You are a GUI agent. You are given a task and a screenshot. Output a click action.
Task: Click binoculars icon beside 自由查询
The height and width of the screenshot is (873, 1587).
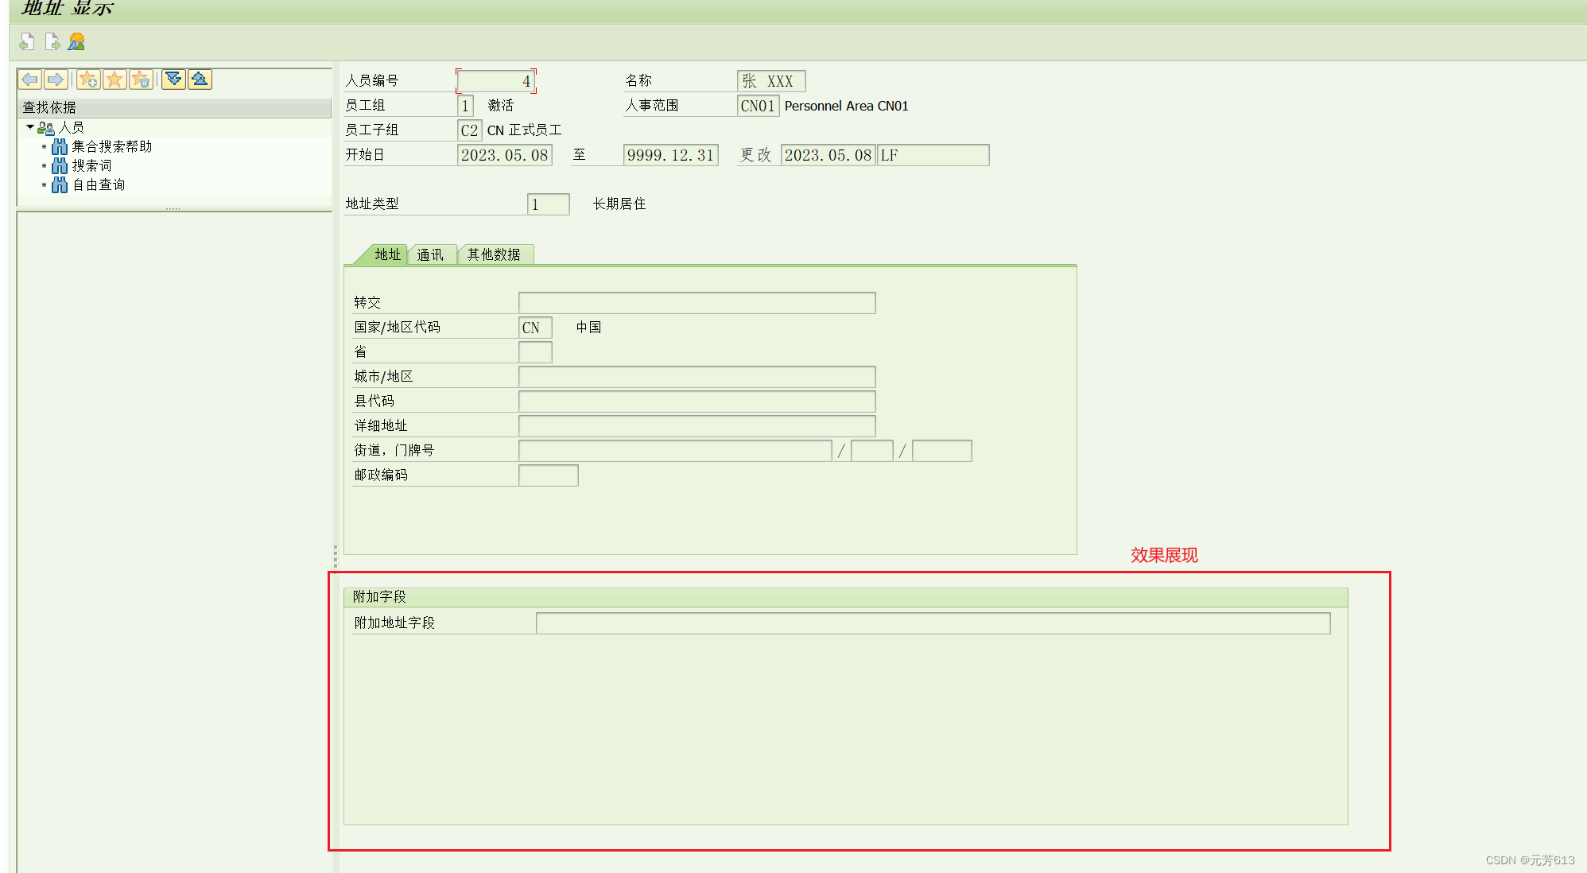60,185
